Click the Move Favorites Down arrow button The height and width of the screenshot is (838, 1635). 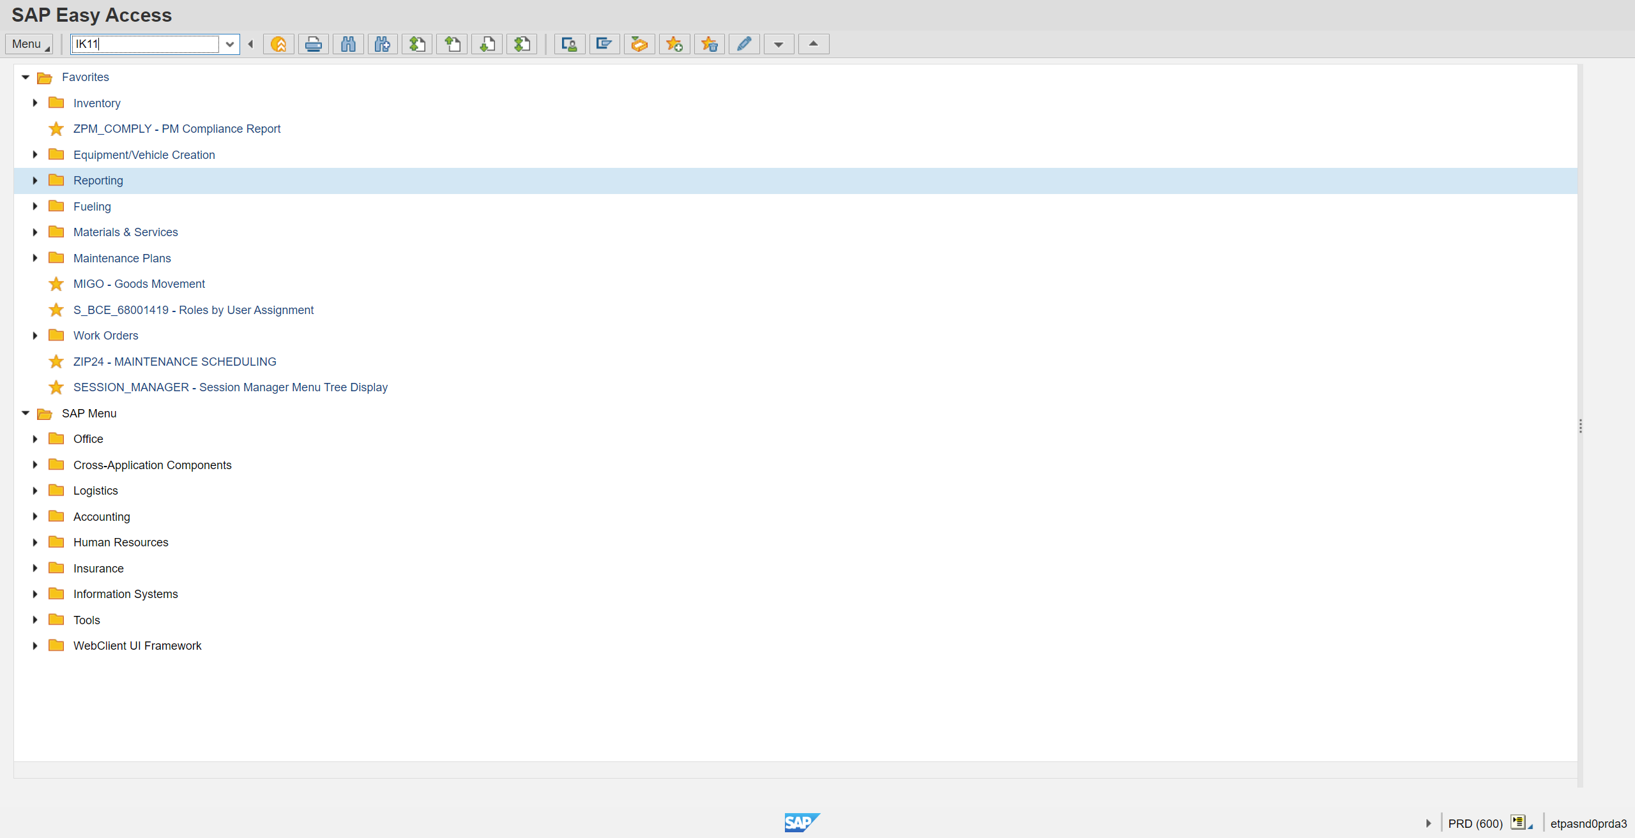point(779,44)
